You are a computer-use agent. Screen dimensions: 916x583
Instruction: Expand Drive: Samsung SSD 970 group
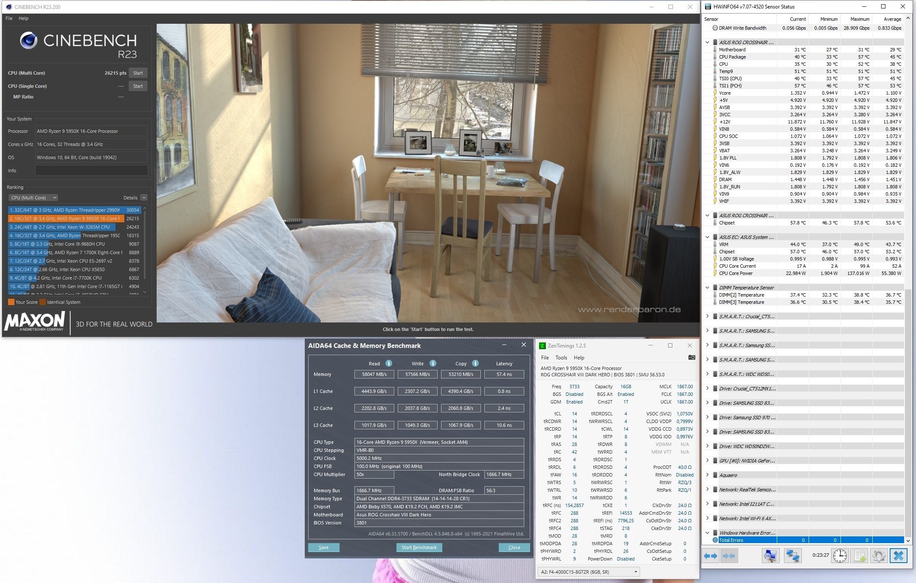point(707,417)
